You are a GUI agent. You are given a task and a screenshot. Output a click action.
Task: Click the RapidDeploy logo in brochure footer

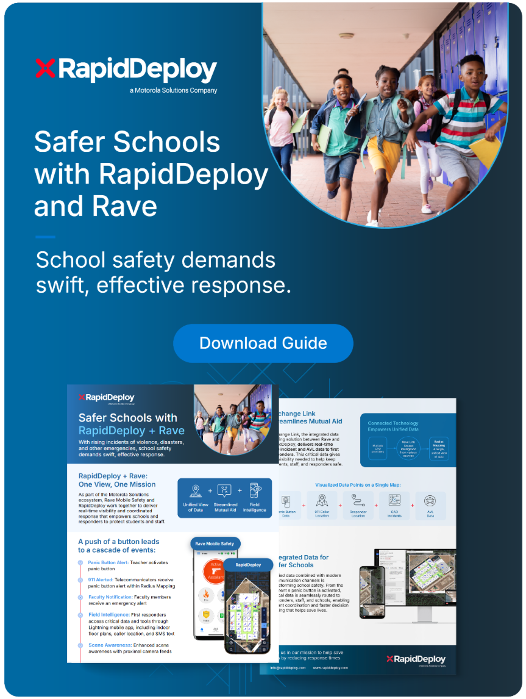(416, 659)
